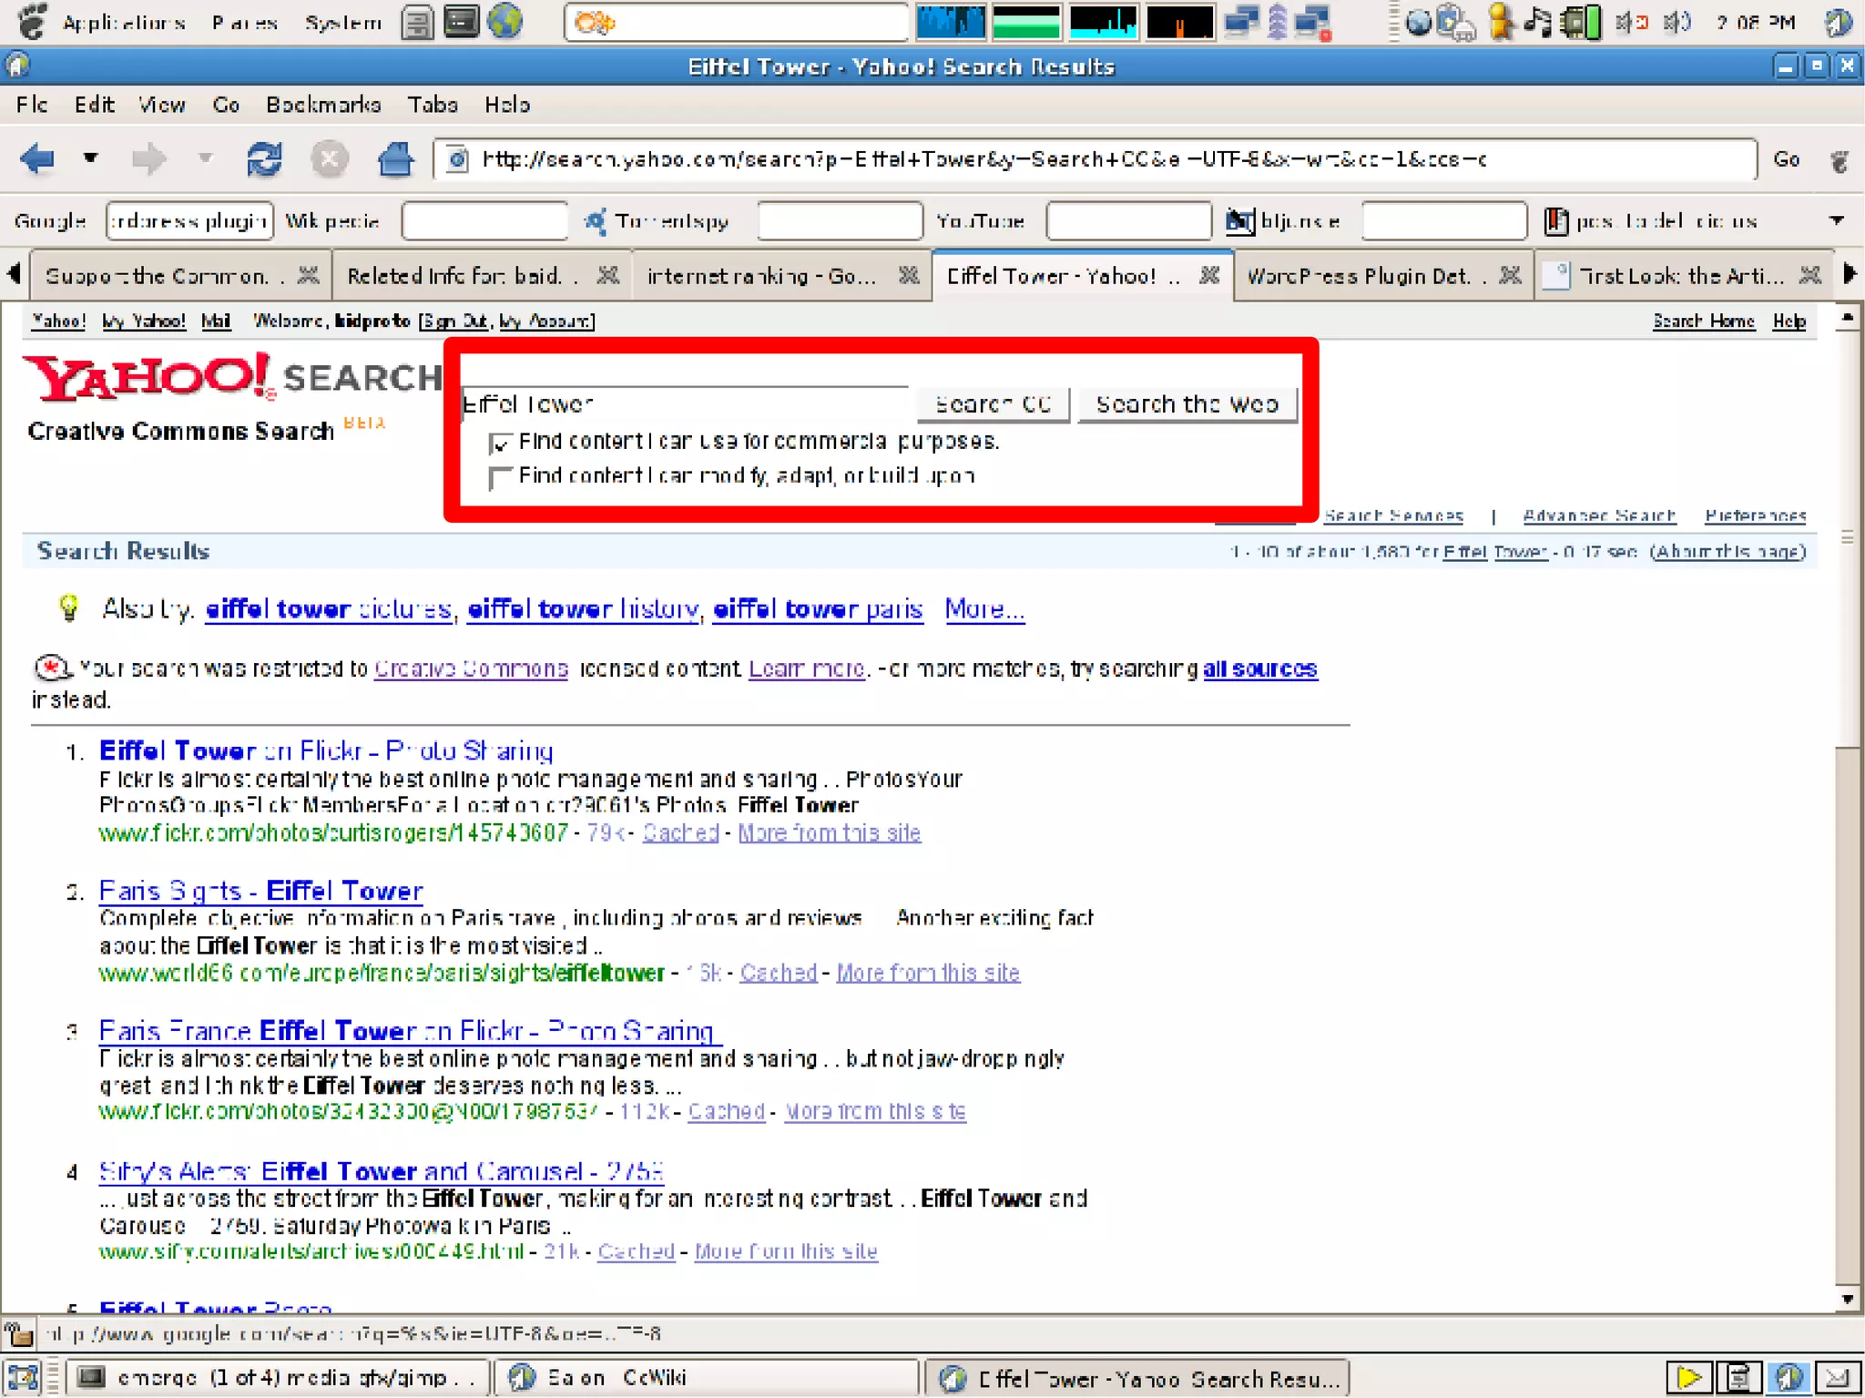
Task: Click the URL address field
Action: click(1093, 160)
